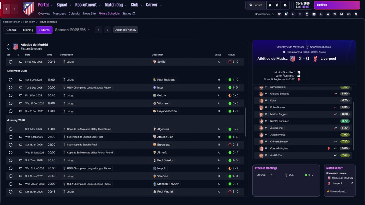
Task: Click the Real Madrid crest in the fixture list
Action: click(x=155, y=192)
